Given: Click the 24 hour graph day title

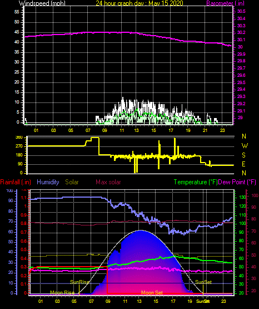Looking at the screenshot, I should point(140,3).
